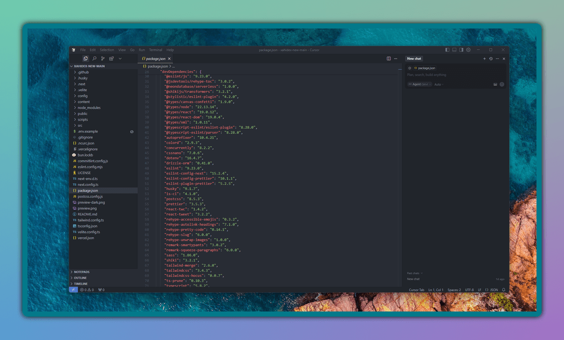Click the New chat button

414,59
